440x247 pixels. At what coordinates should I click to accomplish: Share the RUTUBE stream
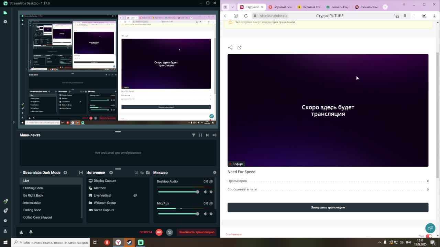click(230, 48)
